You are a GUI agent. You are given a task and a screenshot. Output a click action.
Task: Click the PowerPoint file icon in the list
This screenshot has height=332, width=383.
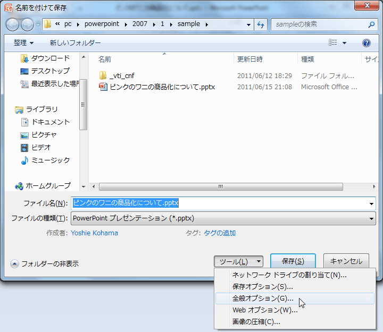click(103, 87)
